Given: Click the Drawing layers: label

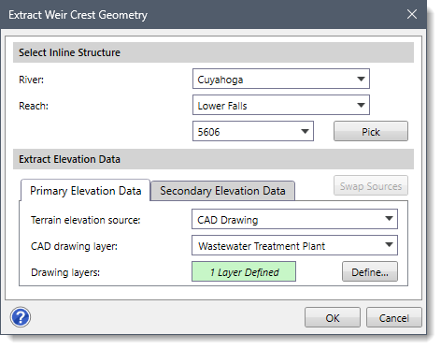Looking at the screenshot, I should click(65, 272).
